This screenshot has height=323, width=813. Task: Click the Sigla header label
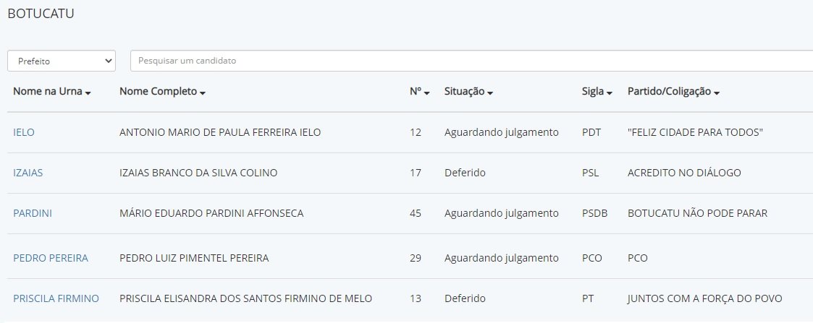pos(593,92)
